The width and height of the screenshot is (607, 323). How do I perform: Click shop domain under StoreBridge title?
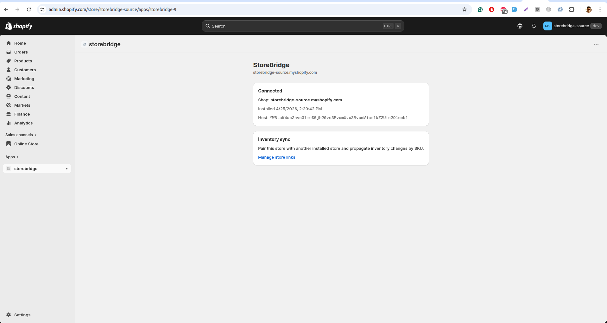point(285,73)
